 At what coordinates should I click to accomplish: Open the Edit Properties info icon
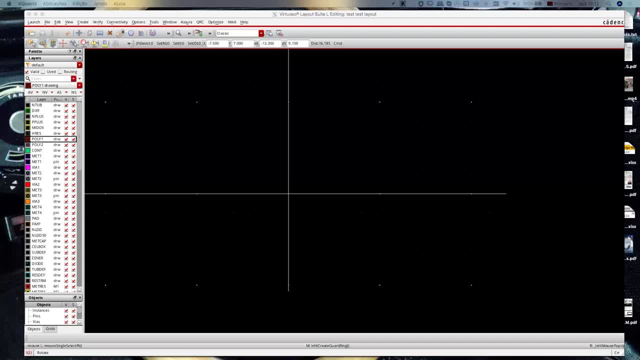131,33
